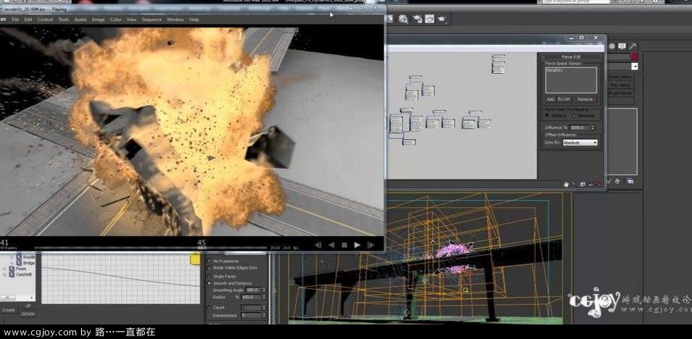Image resolution: width=692 pixels, height=339 pixels.
Task: Click the Material Editor icon in 3ds Max toolbar
Action: tap(403, 19)
